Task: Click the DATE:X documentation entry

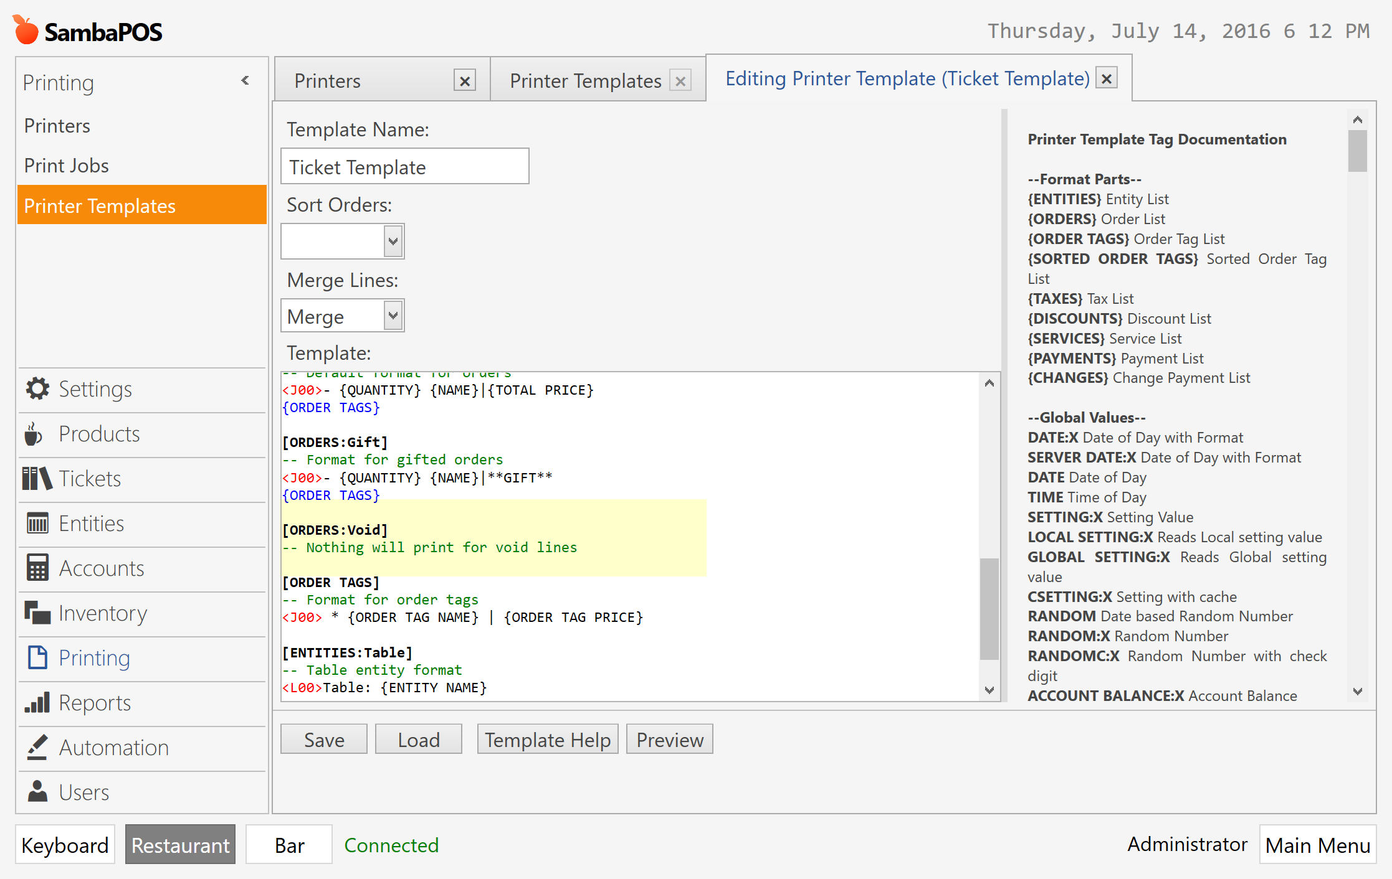Action: (x=1135, y=438)
